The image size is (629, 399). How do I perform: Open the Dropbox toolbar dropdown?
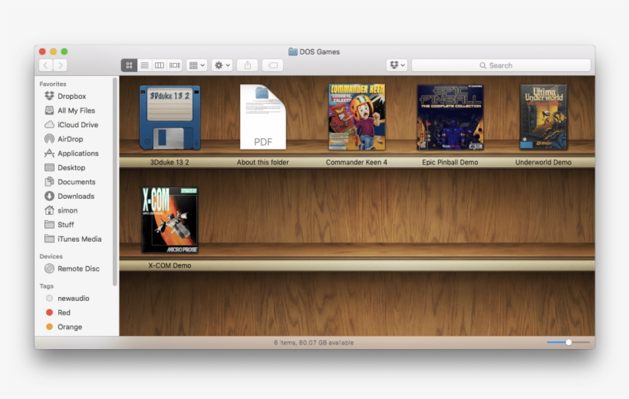click(x=397, y=65)
